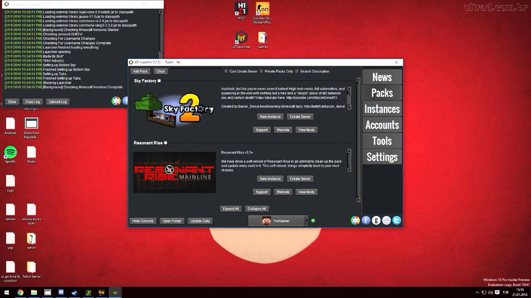
Task: Click New Instance for Resonant Rise
Action: point(270,179)
